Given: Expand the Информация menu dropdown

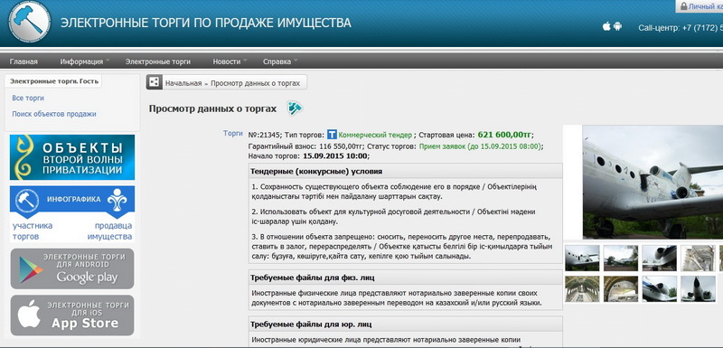Looking at the screenshot, I should tap(84, 61).
